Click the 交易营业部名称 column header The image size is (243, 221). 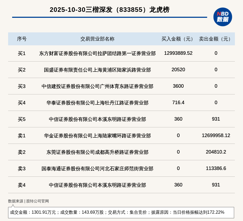click(97, 39)
